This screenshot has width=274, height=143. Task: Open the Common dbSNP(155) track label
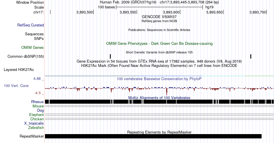point(26,56)
